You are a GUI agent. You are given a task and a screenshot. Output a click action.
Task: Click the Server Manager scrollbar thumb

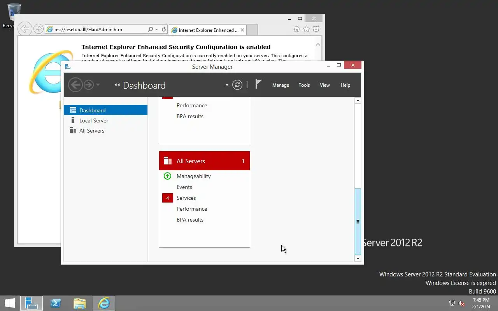tap(358, 222)
